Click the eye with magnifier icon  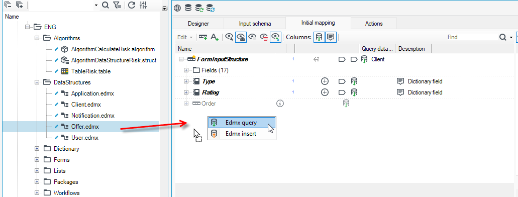coord(229,37)
